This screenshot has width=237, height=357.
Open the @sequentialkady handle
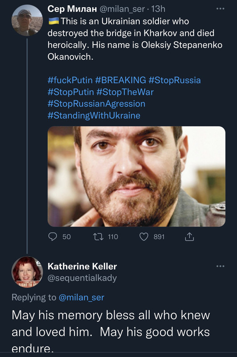tap(82, 278)
